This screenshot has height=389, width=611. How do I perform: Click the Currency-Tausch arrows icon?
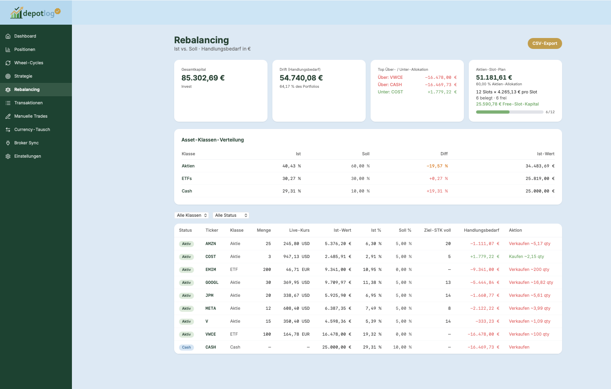coord(8,130)
